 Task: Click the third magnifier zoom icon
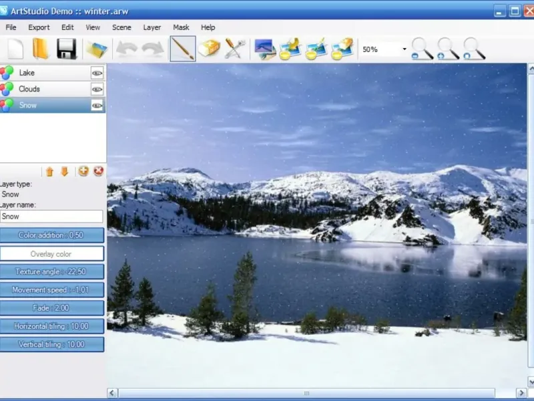click(474, 49)
